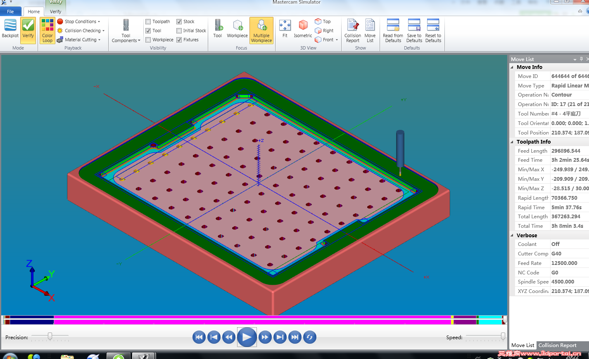Enable Initial Stock checkbox

point(179,31)
